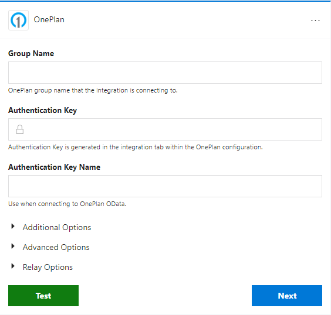Expand the Advanced Options arrow

[x=13, y=246]
